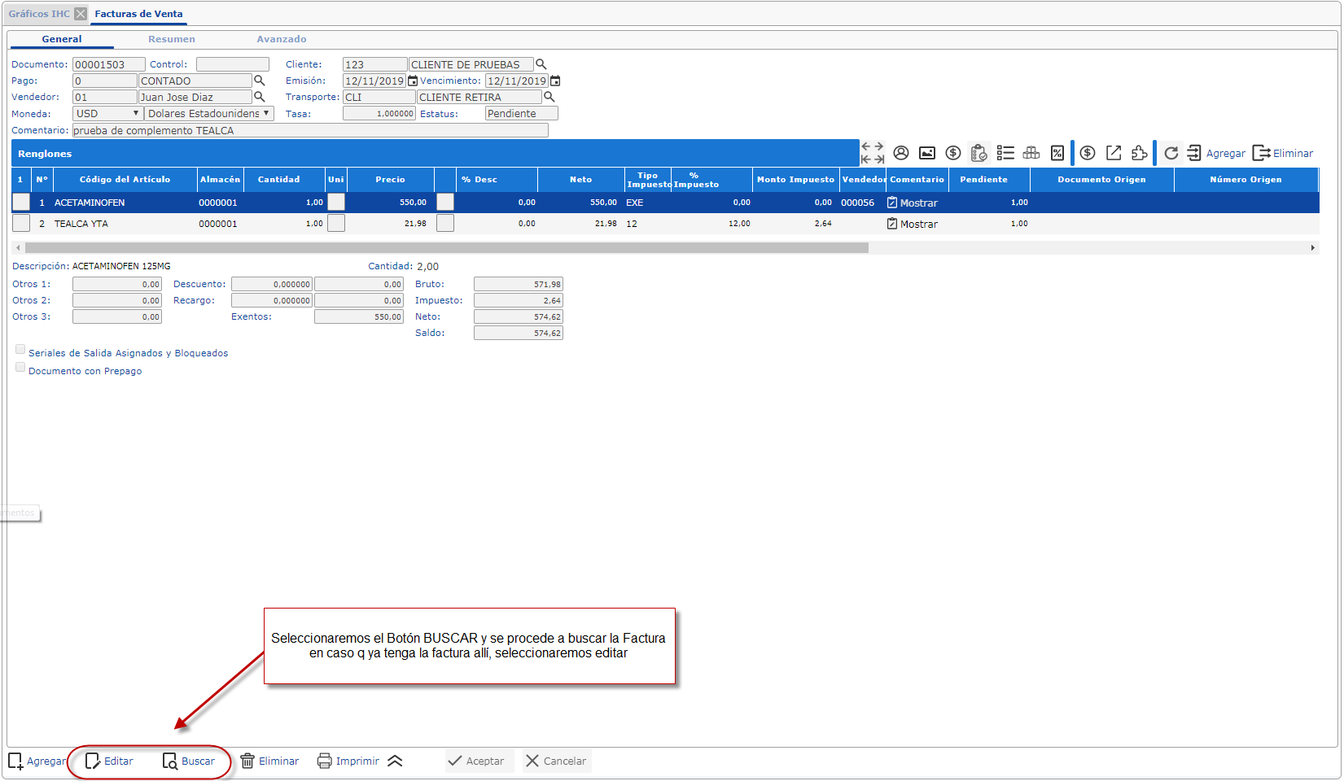Check Seriales de Salida Asignados y Bloqueados
1344x781 pixels.
(20, 350)
